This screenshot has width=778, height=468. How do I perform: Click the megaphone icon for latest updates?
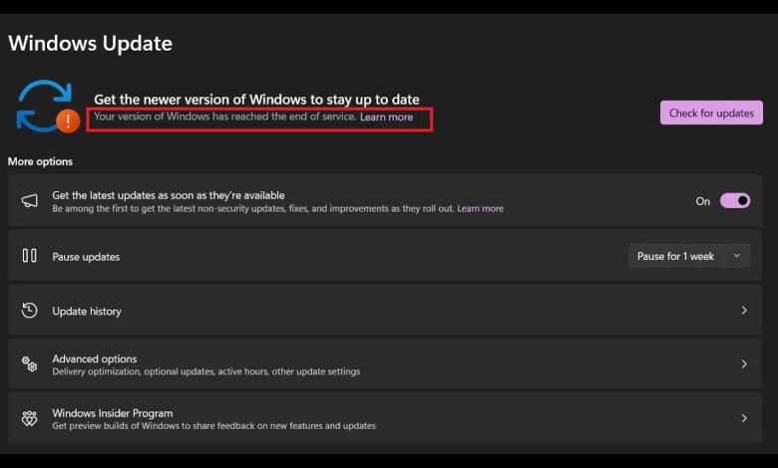29,201
